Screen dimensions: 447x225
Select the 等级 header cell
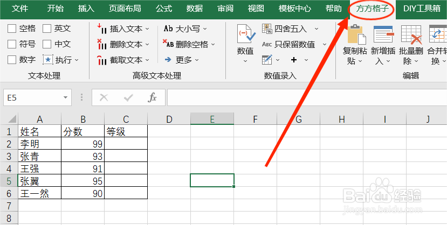pos(126,131)
